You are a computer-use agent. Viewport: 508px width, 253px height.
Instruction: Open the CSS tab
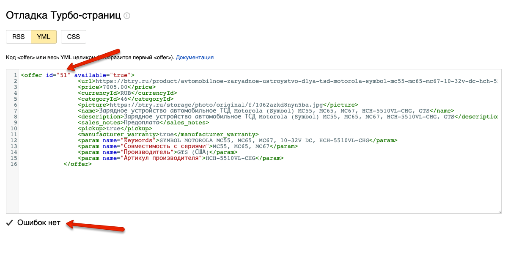click(x=74, y=37)
